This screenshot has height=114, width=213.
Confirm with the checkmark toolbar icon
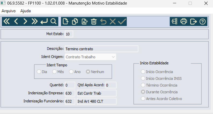tap(122, 22)
